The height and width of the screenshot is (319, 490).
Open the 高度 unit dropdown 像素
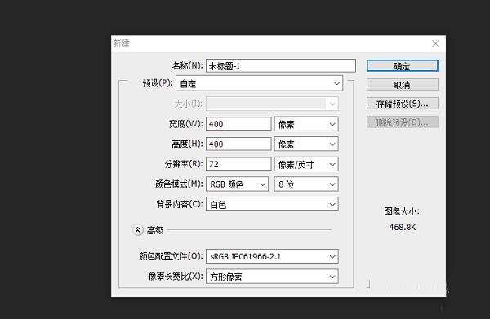point(306,144)
